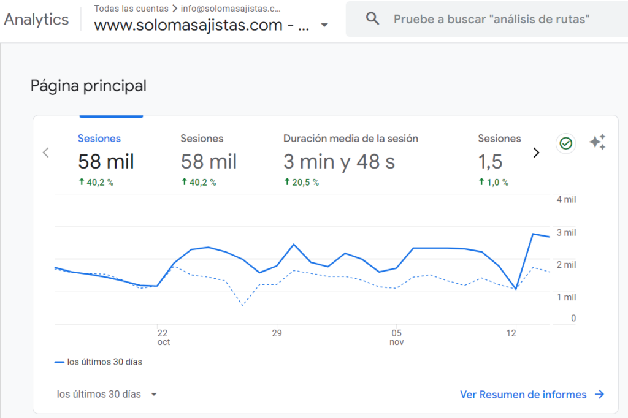Show next metrics with right chevron
The width and height of the screenshot is (628, 418).
click(x=536, y=153)
